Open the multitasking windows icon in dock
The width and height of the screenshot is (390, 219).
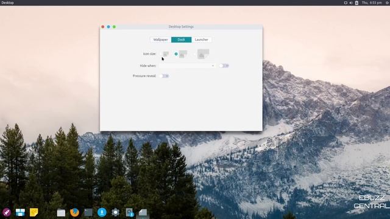[20, 212]
